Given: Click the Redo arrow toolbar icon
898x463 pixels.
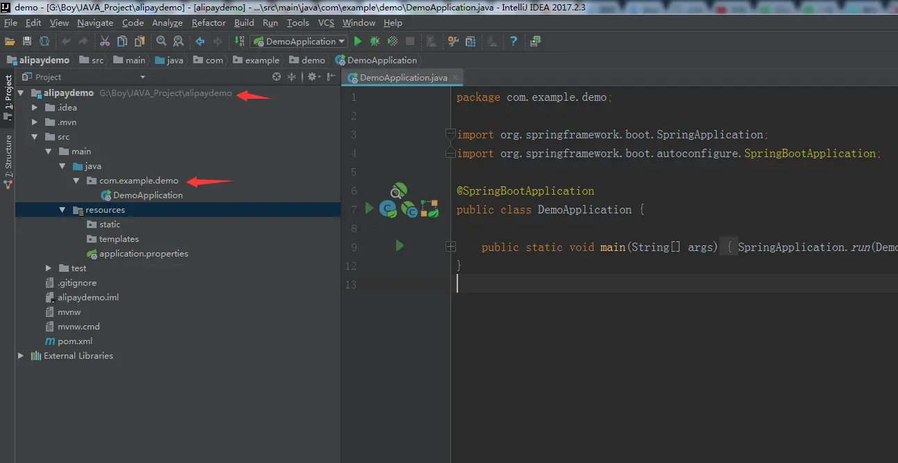Looking at the screenshot, I should (x=83, y=42).
